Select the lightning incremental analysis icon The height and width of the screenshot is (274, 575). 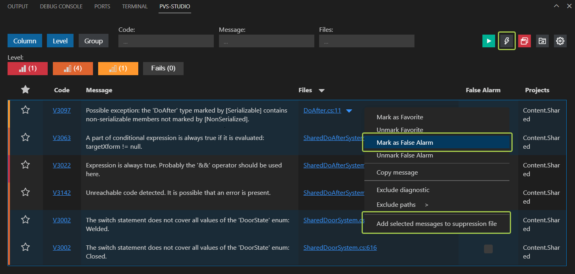(507, 41)
